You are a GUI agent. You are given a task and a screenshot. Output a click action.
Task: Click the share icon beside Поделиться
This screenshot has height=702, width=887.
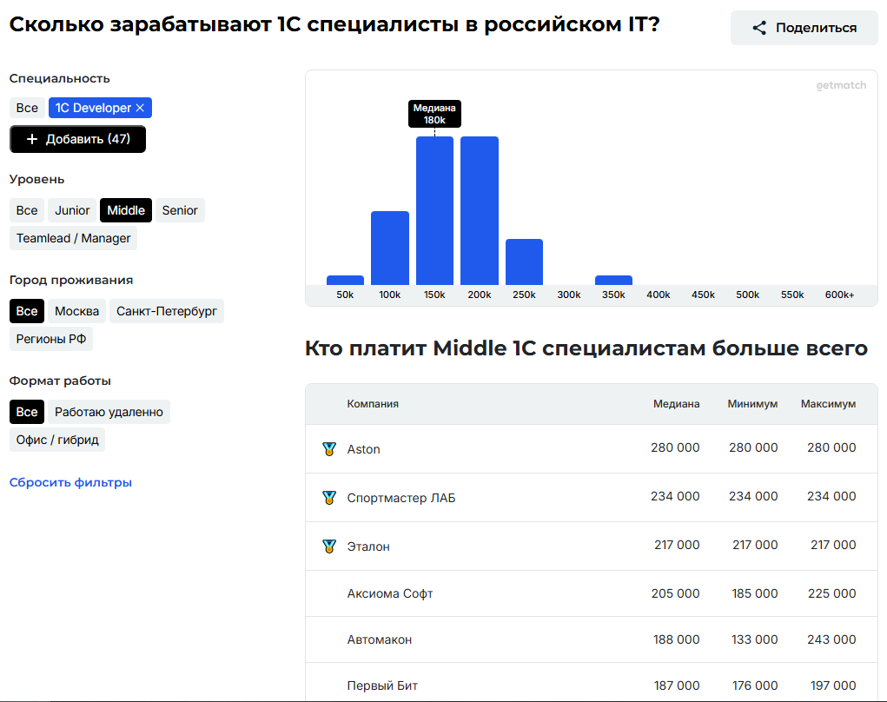(759, 28)
